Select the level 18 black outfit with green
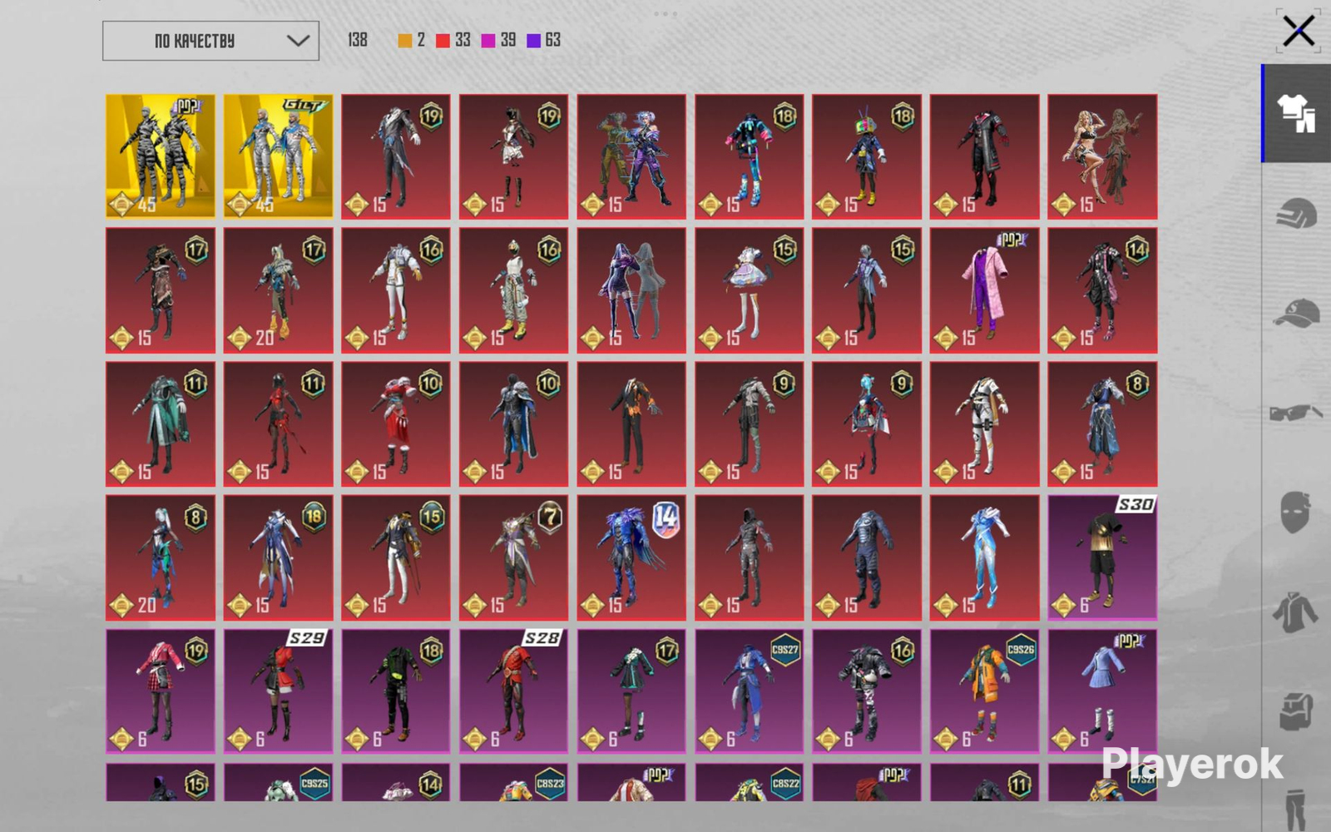The image size is (1331, 832). (396, 691)
